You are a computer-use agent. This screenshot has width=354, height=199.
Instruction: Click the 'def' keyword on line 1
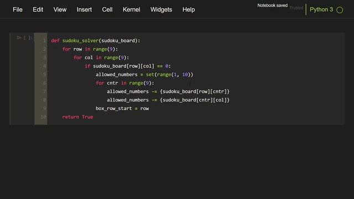point(55,40)
